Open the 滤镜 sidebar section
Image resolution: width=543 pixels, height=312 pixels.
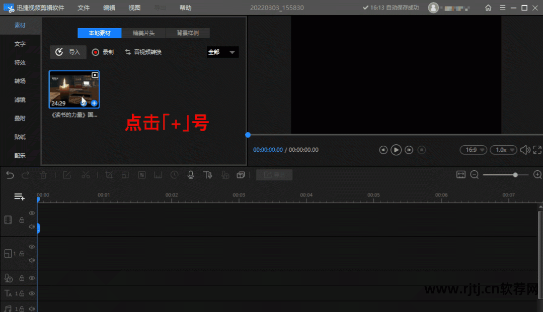point(20,100)
